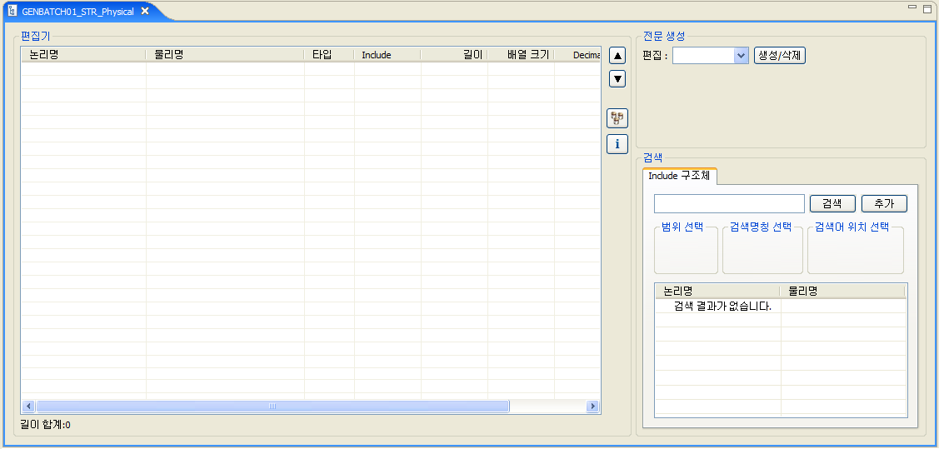This screenshot has height=449, width=939.
Task: Click the Decimal column header
Action: point(577,54)
